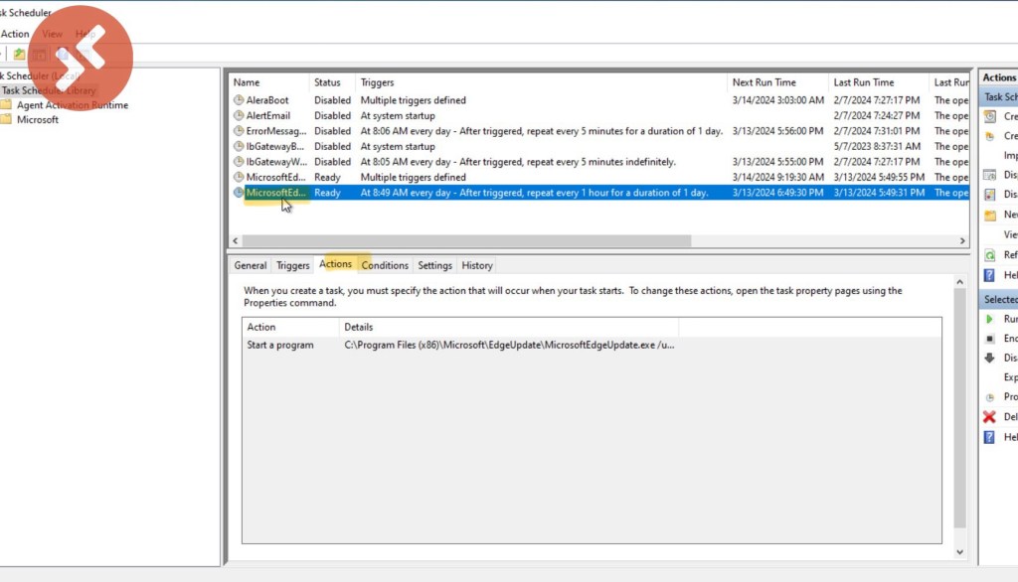
Task: Click the task list horizontal scrollbar
Action: pyautogui.click(x=466, y=240)
